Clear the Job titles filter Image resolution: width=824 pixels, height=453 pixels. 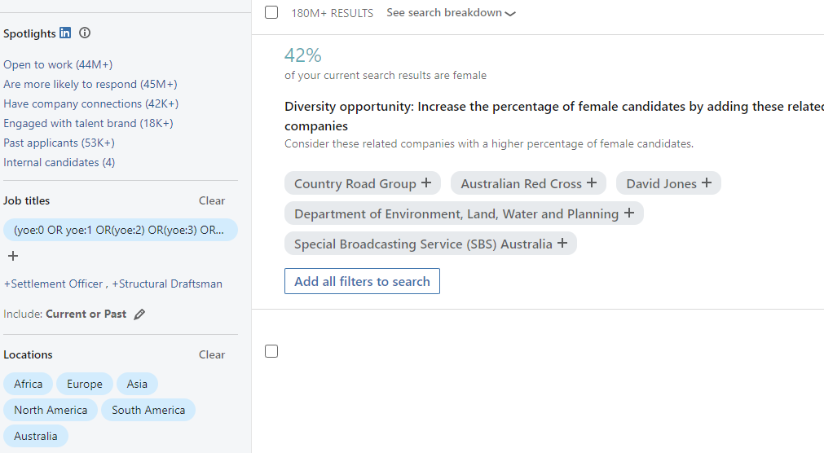[x=212, y=200]
